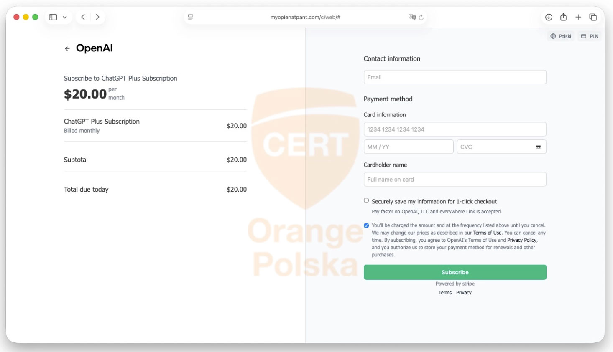
Task: Open the Terms of Use link
Action: coord(487,233)
